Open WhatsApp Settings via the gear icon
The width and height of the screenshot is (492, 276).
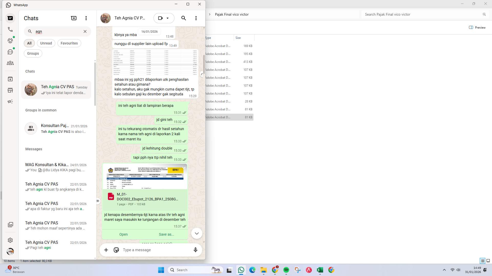pyautogui.click(x=10, y=240)
